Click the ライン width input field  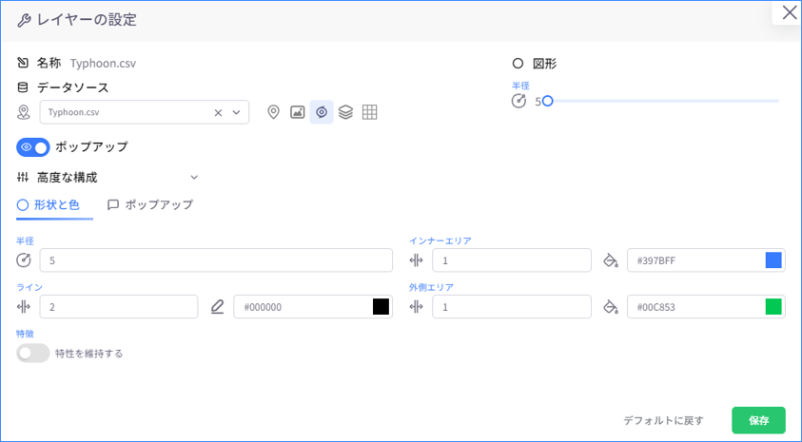[x=119, y=307]
